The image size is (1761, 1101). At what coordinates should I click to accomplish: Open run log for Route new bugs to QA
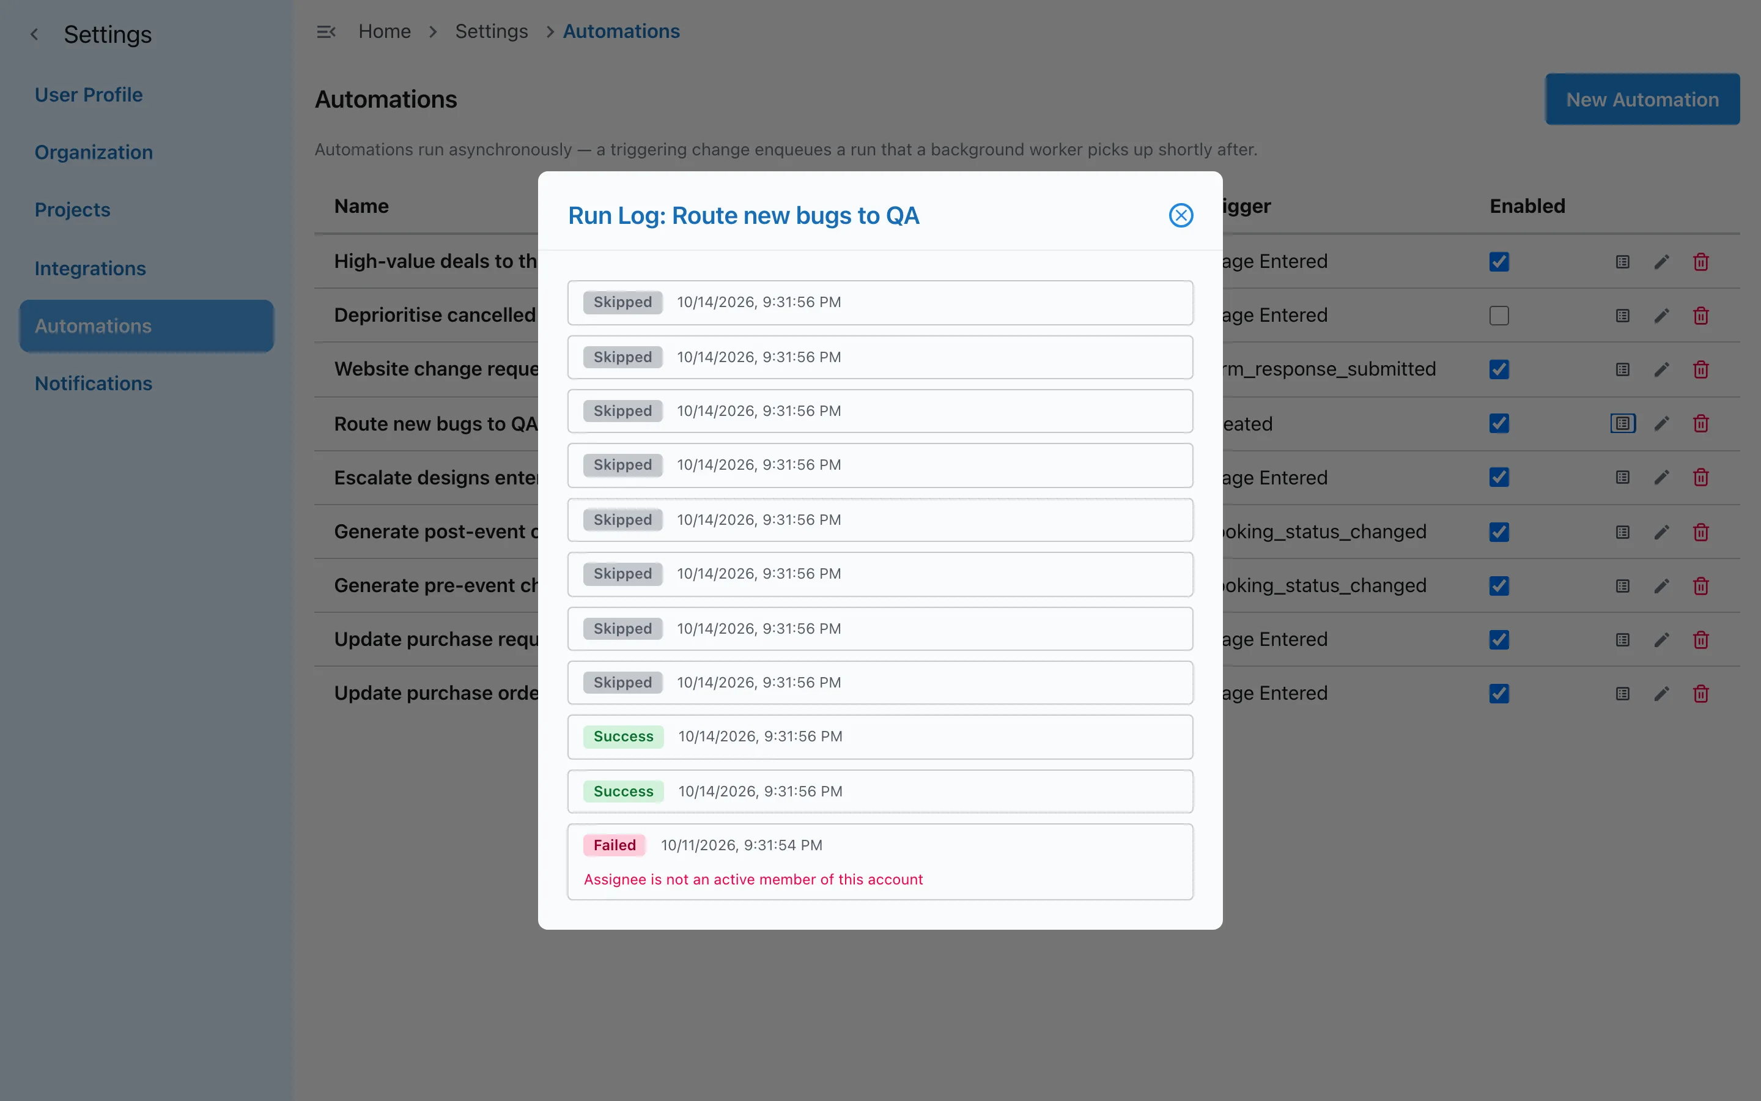(x=1623, y=423)
